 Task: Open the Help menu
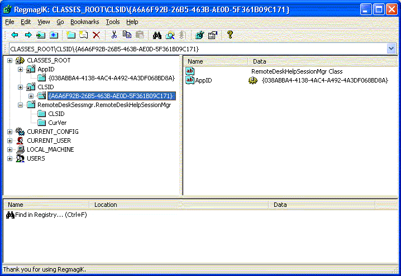pos(132,22)
